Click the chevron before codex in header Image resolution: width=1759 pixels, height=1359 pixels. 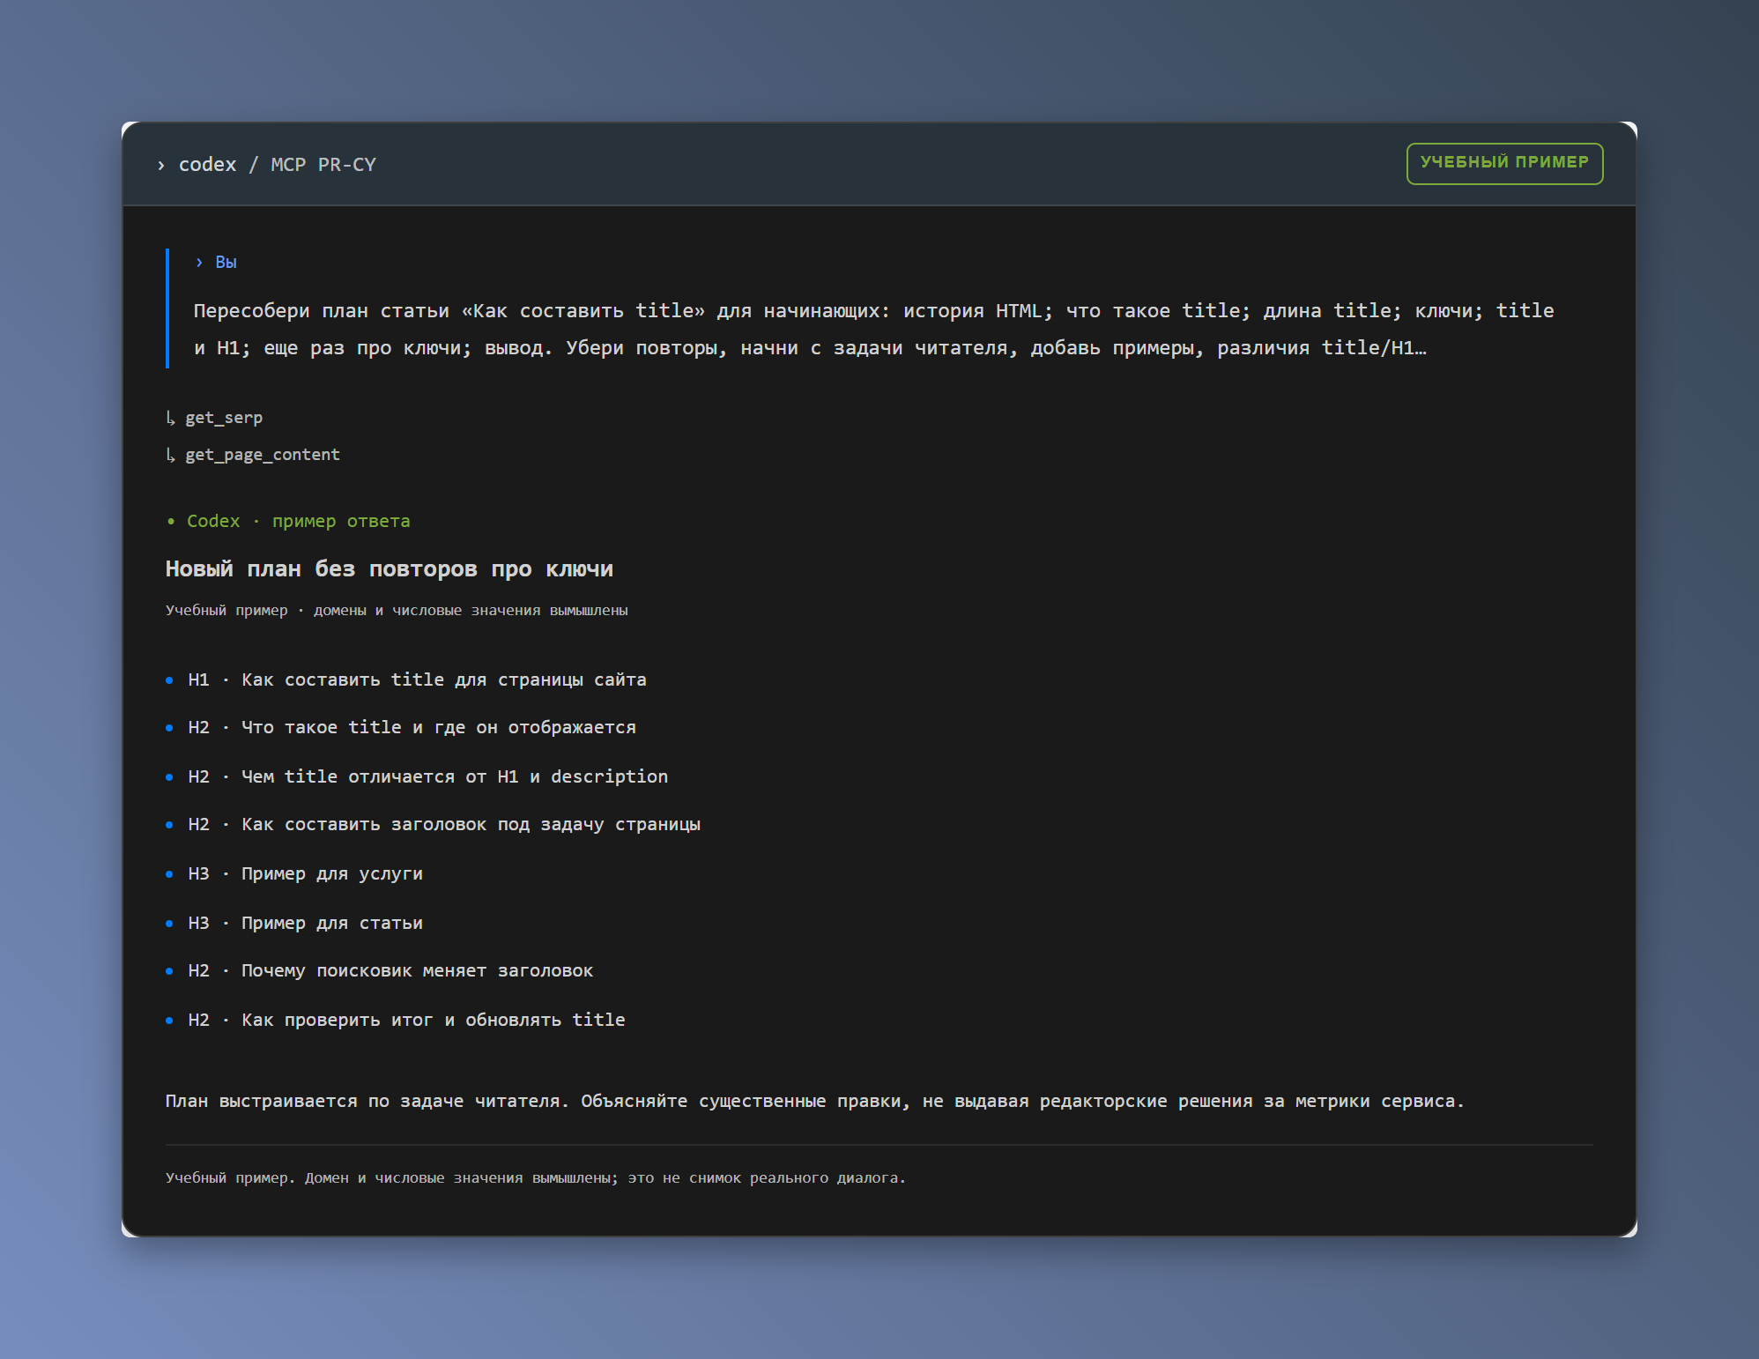click(160, 165)
